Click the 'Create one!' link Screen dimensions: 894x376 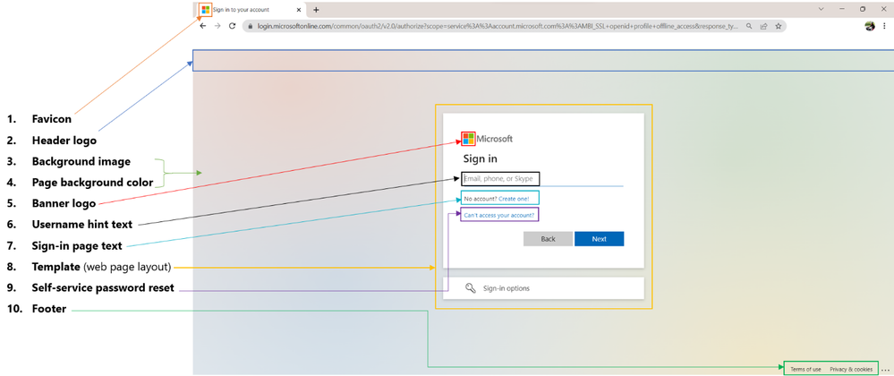tap(514, 199)
